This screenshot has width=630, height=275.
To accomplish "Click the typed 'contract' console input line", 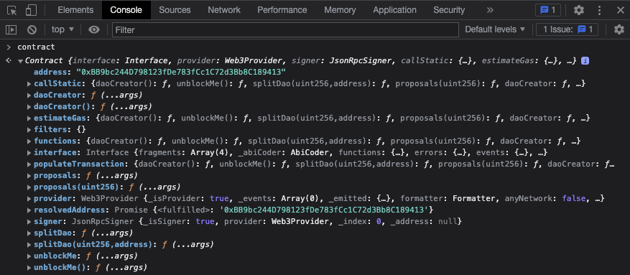I will 36,47.
